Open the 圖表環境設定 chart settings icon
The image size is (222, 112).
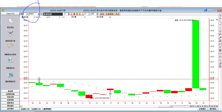tap(10, 75)
